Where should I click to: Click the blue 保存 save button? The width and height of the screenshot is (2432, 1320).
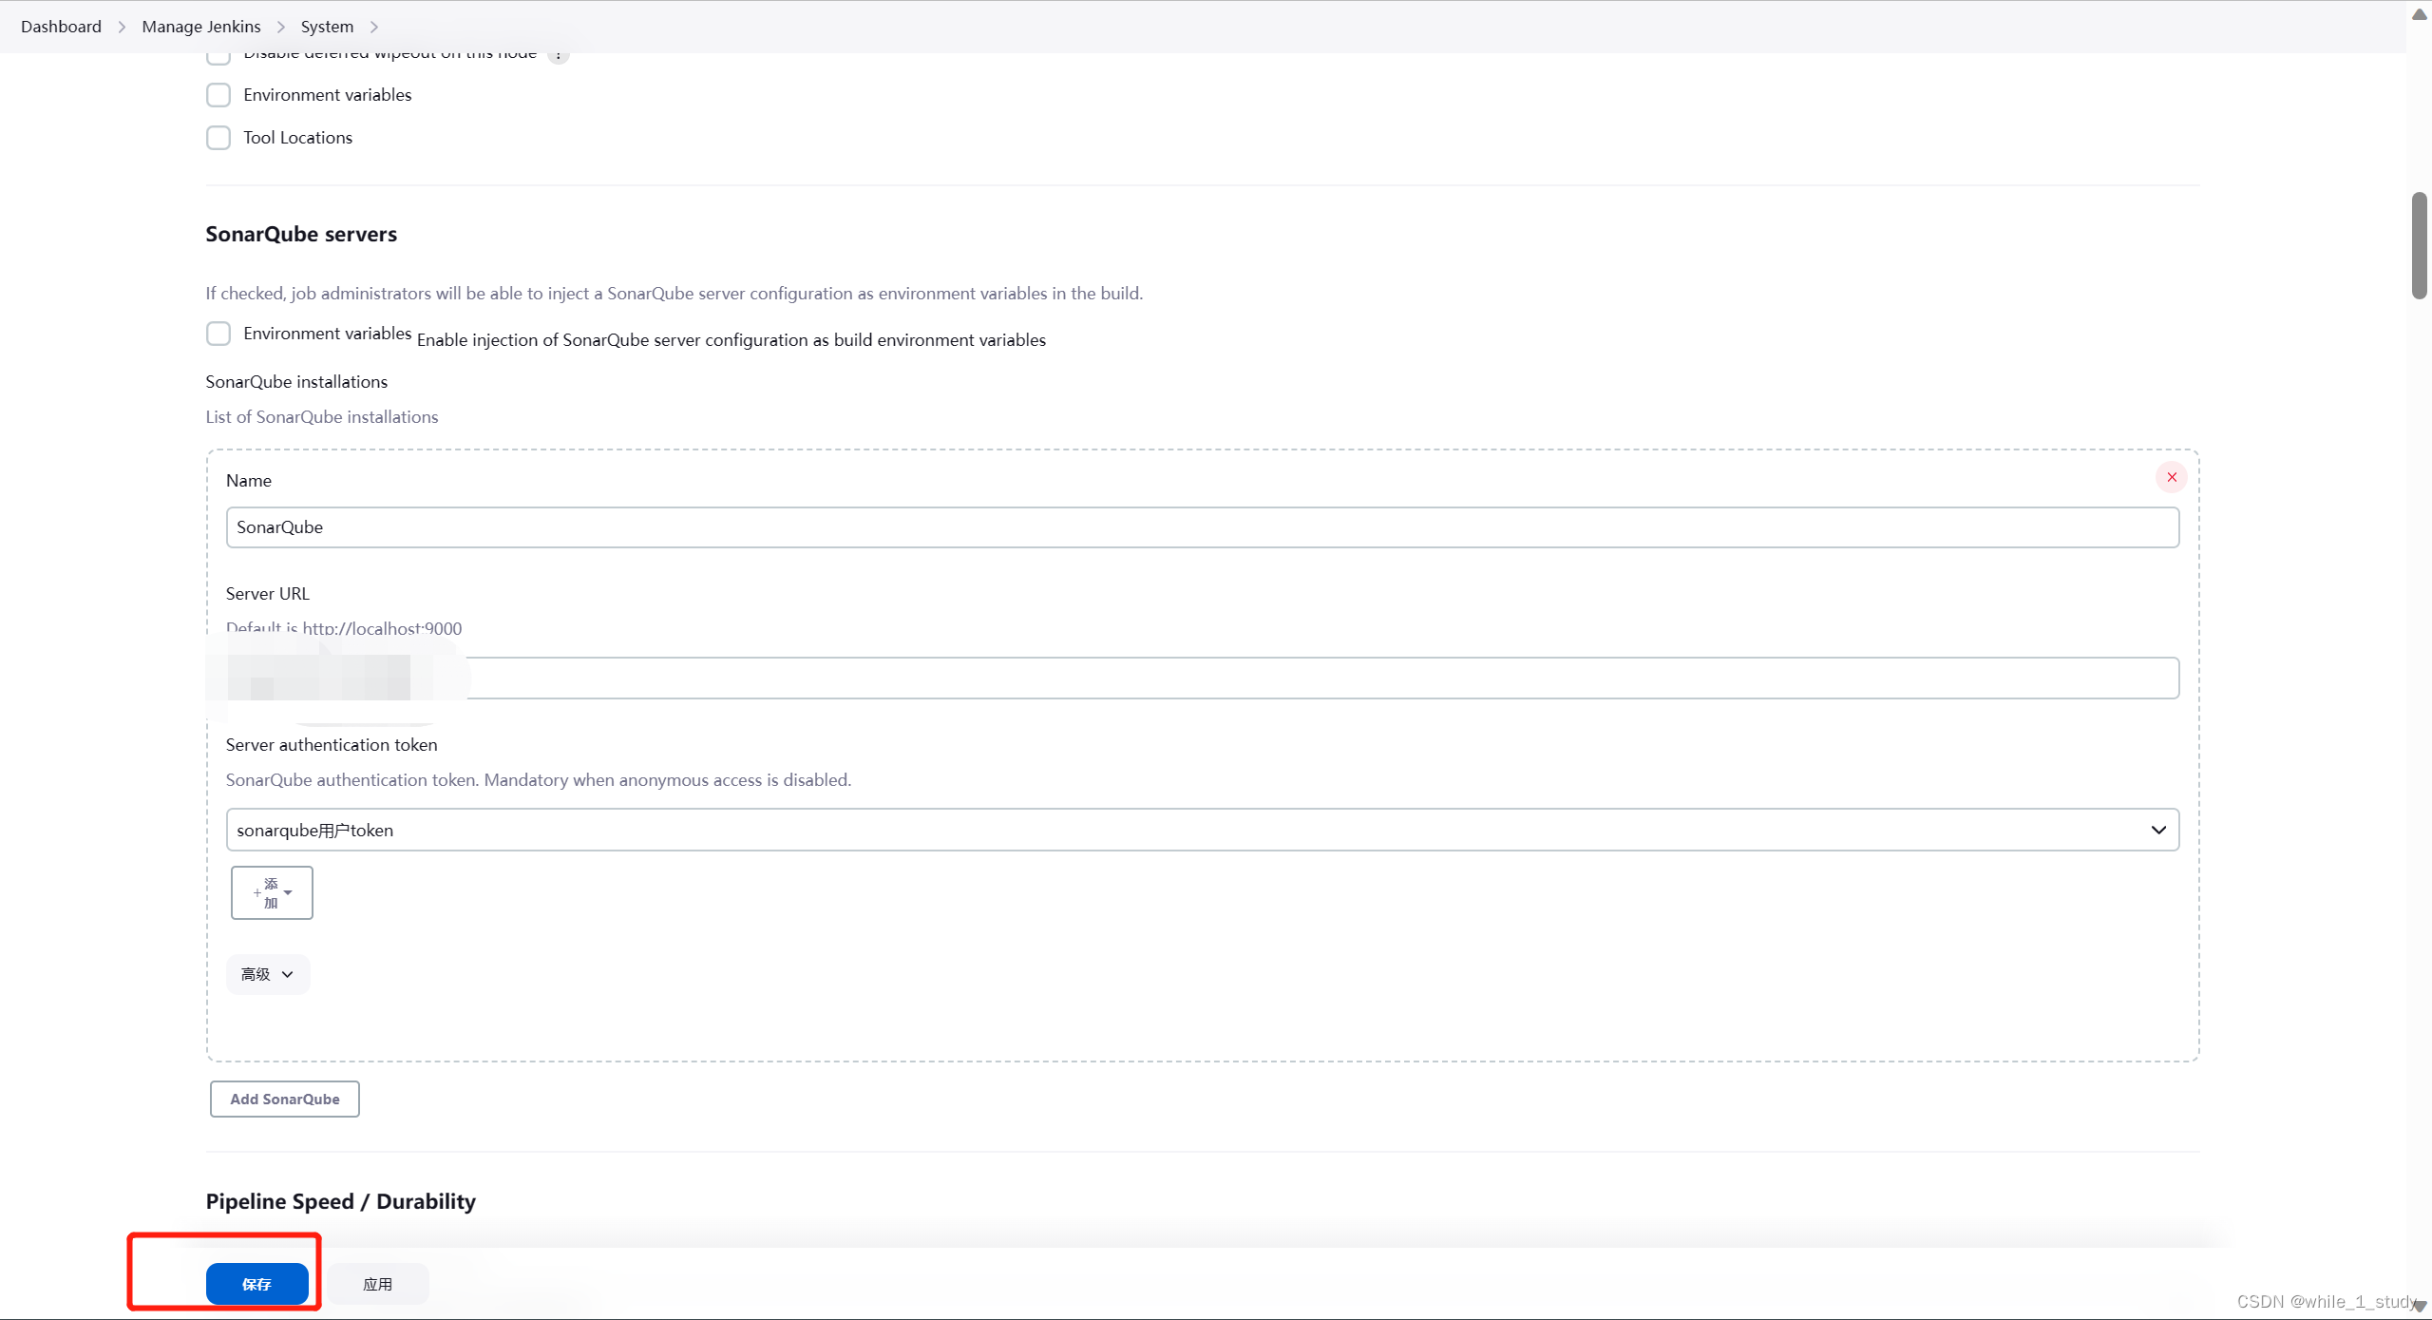(x=256, y=1284)
